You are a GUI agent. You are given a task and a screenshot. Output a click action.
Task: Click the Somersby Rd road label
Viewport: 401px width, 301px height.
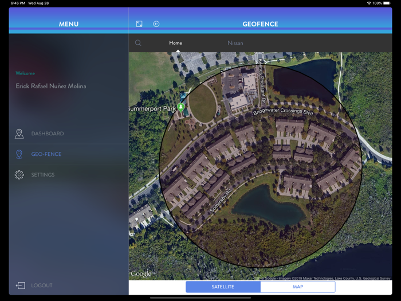[221, 201]
